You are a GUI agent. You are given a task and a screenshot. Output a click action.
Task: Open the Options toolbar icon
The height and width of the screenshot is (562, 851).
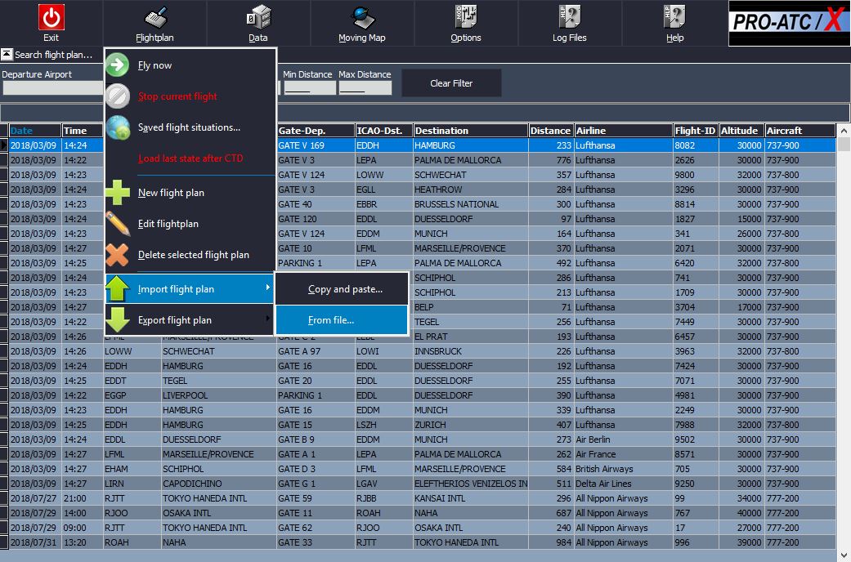pos(466,17)
